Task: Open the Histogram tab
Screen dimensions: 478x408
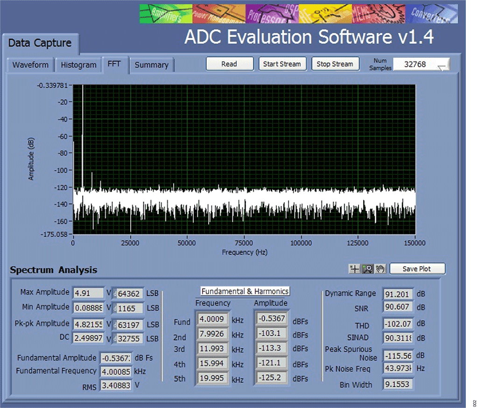Action: [78, 65]
